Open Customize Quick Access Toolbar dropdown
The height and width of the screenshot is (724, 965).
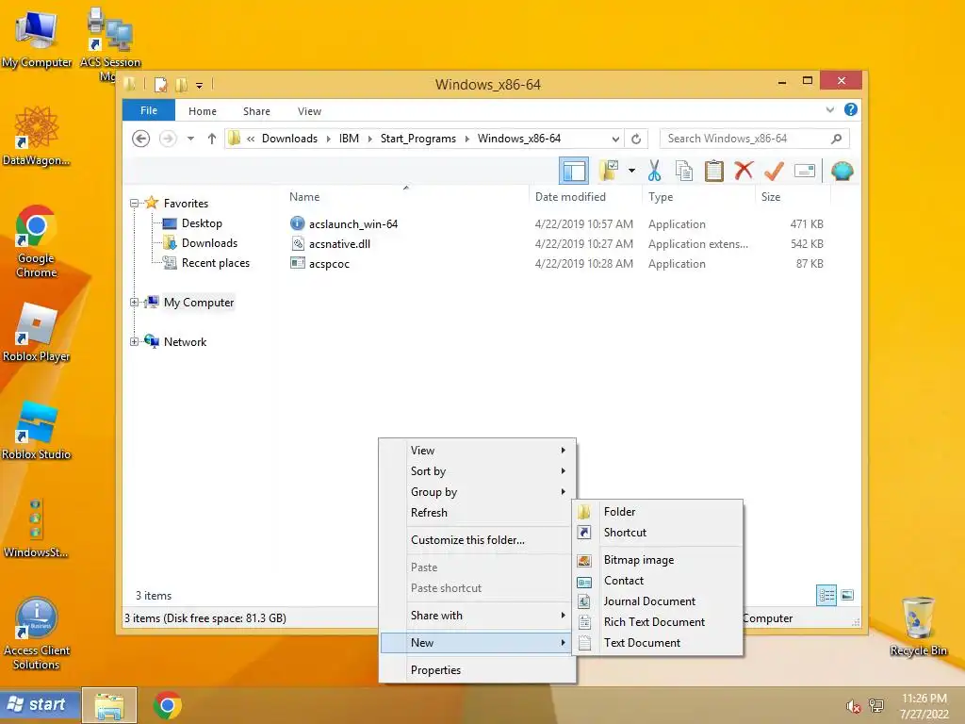coord(200,86)
